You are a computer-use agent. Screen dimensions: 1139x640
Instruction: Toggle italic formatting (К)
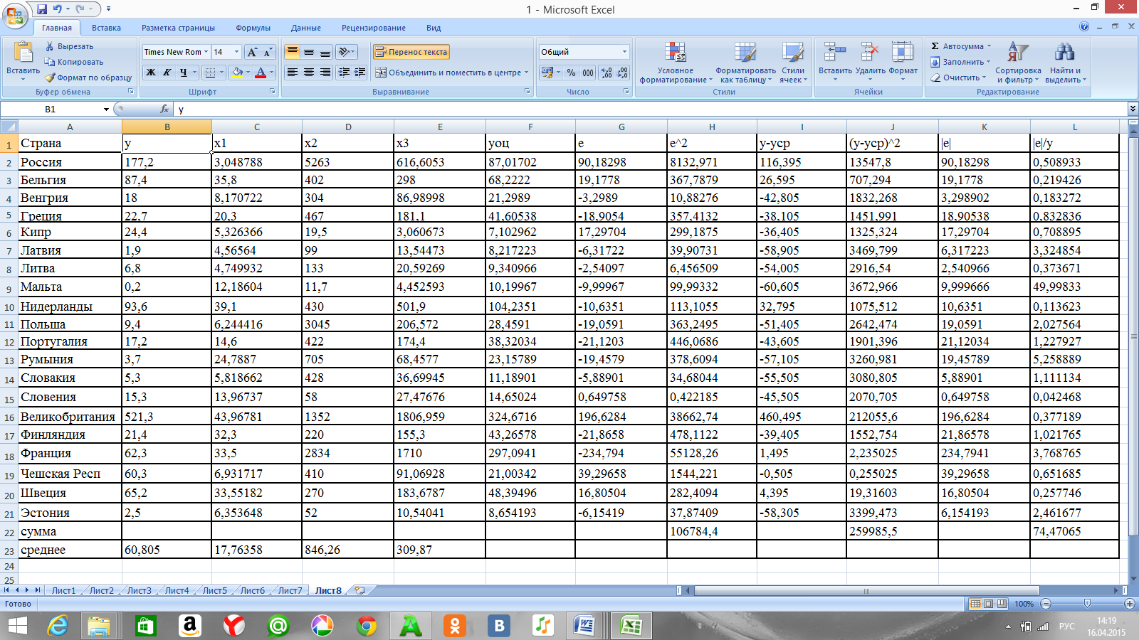(167, 73)
